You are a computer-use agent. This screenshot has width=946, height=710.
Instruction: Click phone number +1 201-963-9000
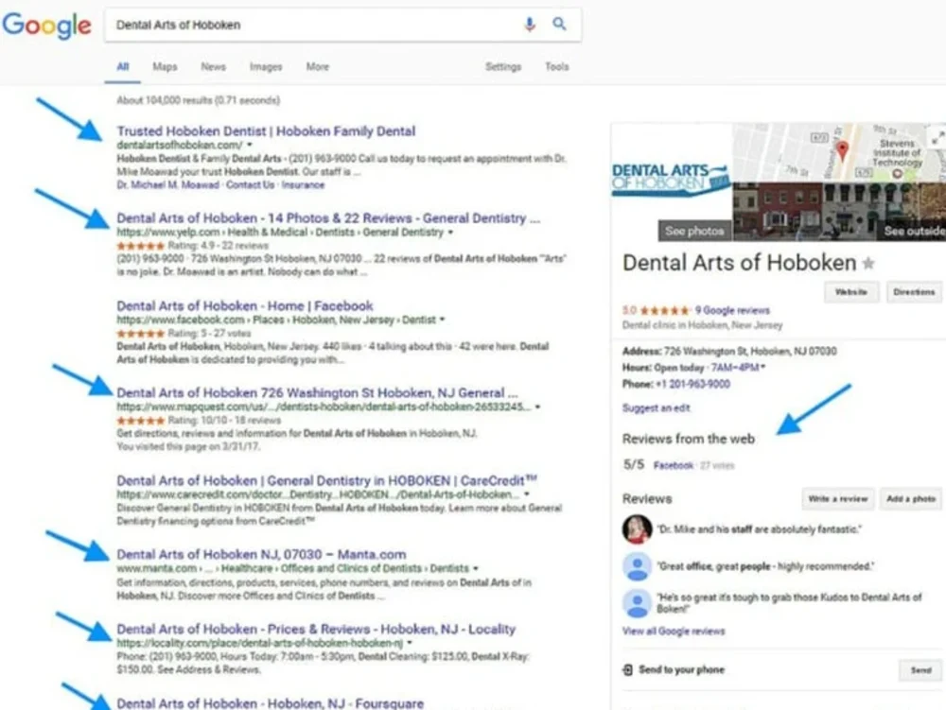click(692, 385)
